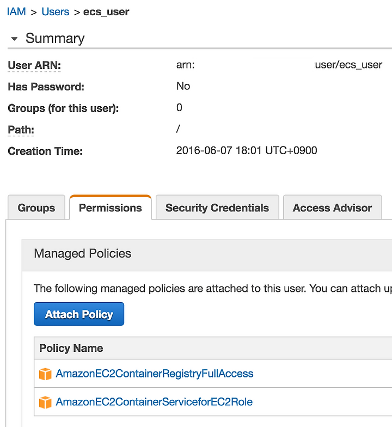Image resolution: width=392 pixels, height=427 pixels.
Task: Open AmazonEC2ContainerServiceforEC2Role policy link
Action: pyautogui.click(x=154, y=402)
